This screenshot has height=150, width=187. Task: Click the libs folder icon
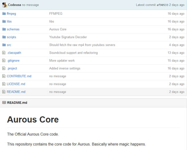tap(4, 21)
